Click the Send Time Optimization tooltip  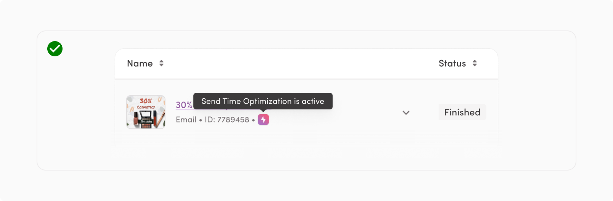click(x=263, y=101)
